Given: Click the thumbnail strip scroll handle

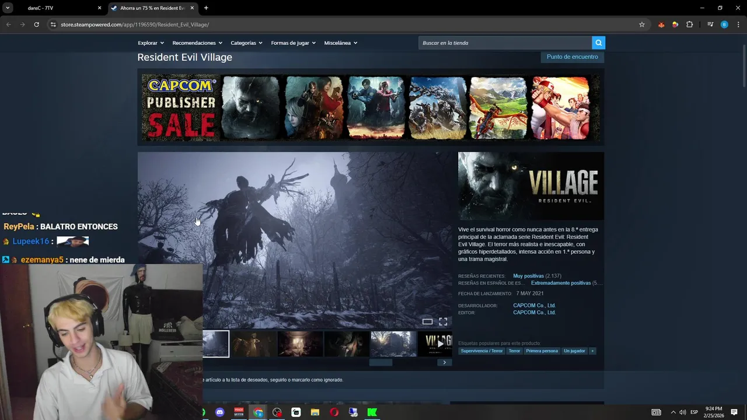Looking at the screenshot, I should pyautogui.click(x=381, y=362).
